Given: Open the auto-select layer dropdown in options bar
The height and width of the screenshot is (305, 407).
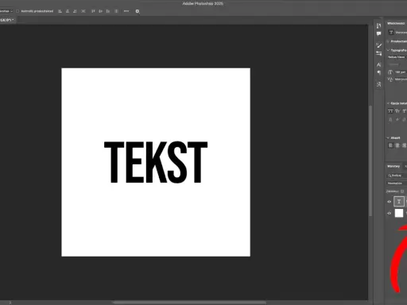Looking at the screenshot, I should point(6,11).
